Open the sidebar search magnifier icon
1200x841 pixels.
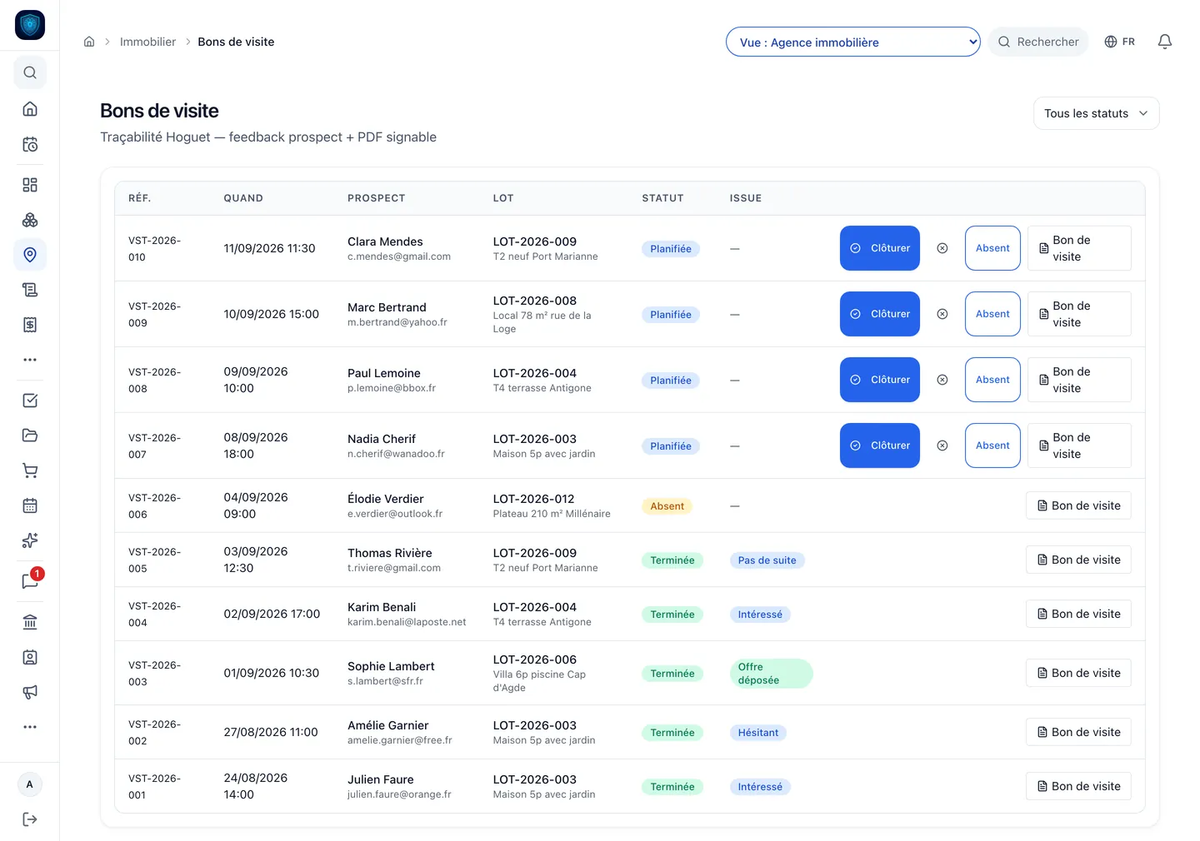[30, 72]
